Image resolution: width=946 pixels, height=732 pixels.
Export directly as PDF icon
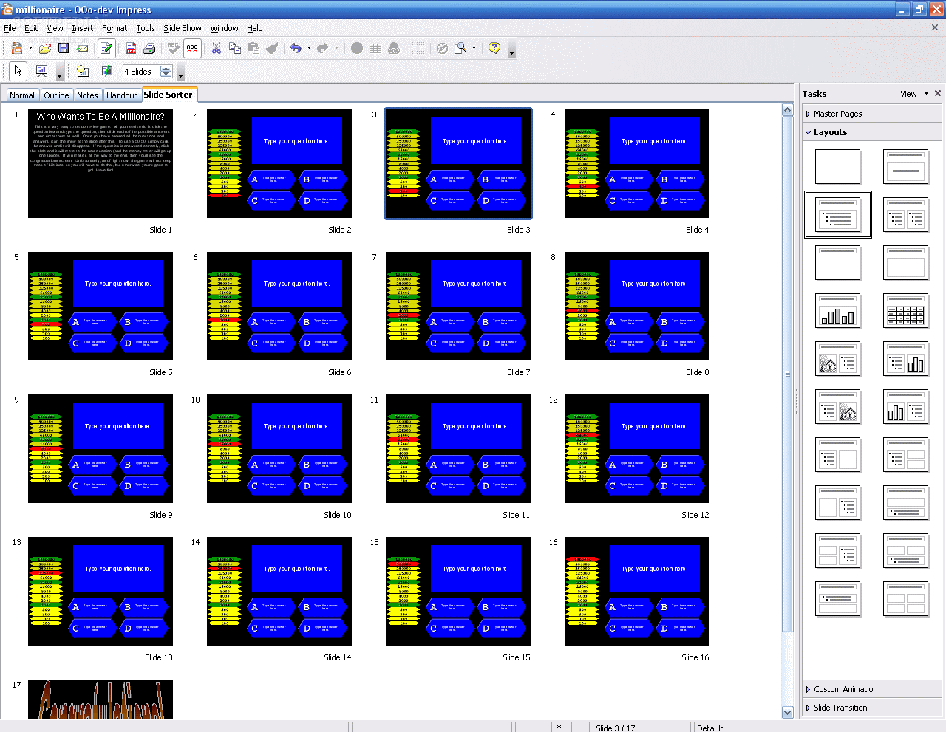click(131, 48)
